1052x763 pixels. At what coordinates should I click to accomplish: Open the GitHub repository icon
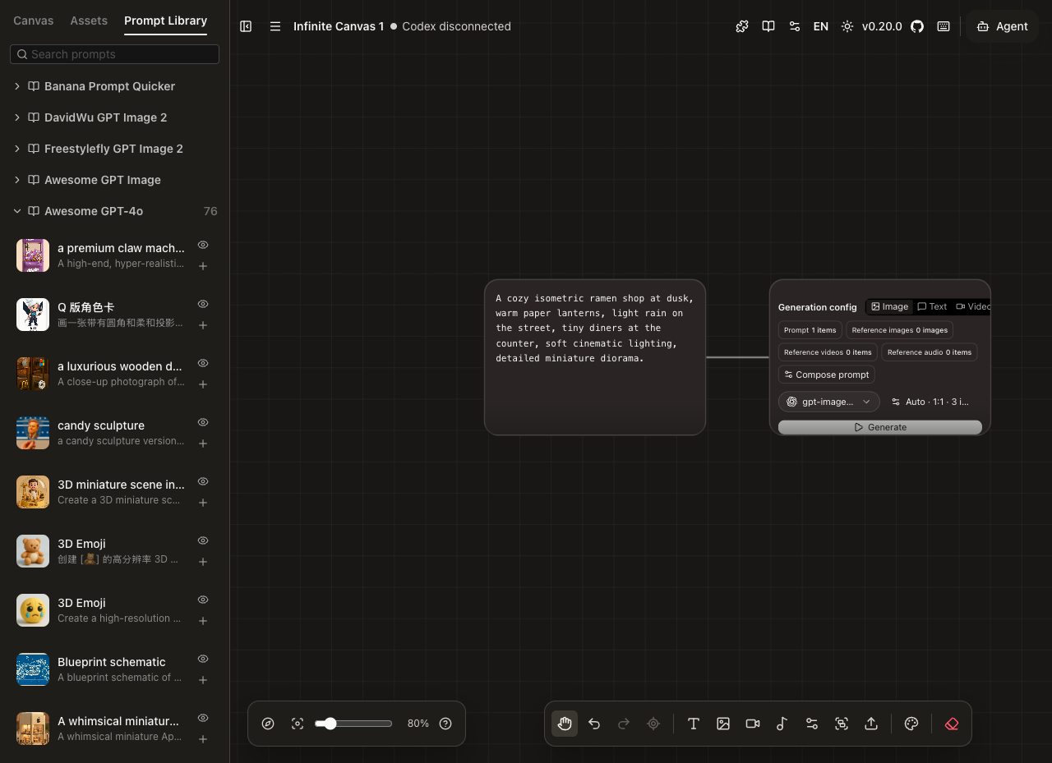(x=917, y=26)
